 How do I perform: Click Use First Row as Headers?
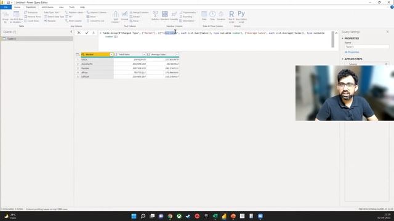click(x=17, y=18)
